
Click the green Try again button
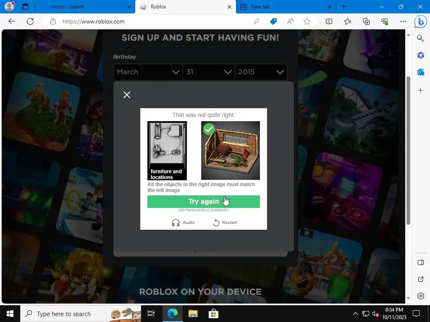click(204, 202)
